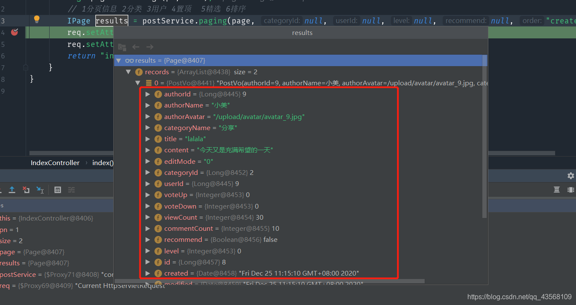Click the Set as Top icon in popup
Image resolution: width=576 pixels, height=305 pixels.
122,47
